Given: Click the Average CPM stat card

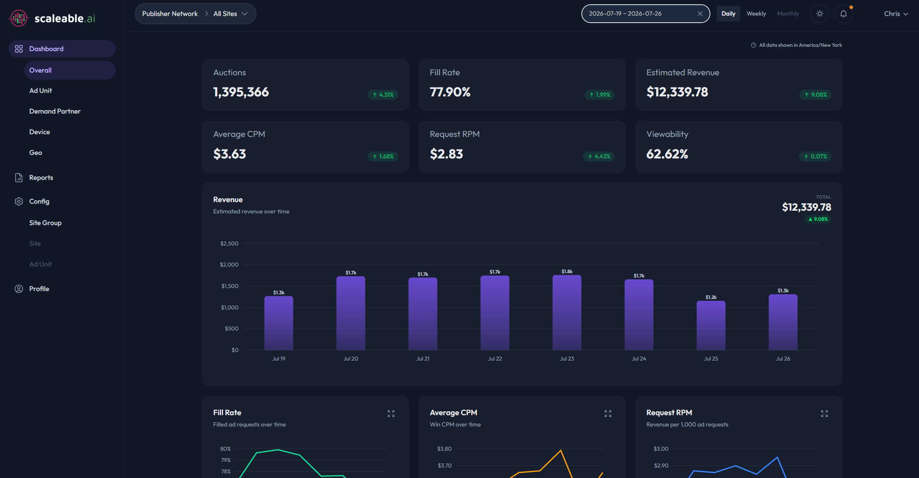Looking at the screenshot, I should coord(306,147).
